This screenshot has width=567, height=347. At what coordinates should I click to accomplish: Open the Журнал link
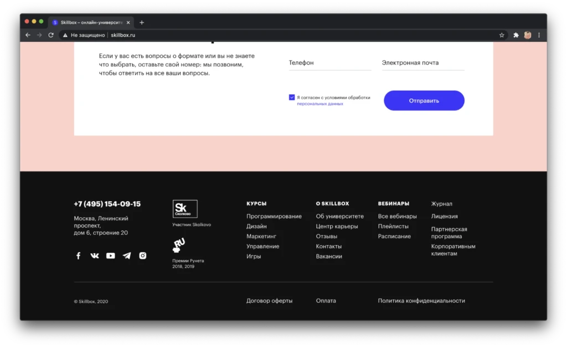point(441,204)
